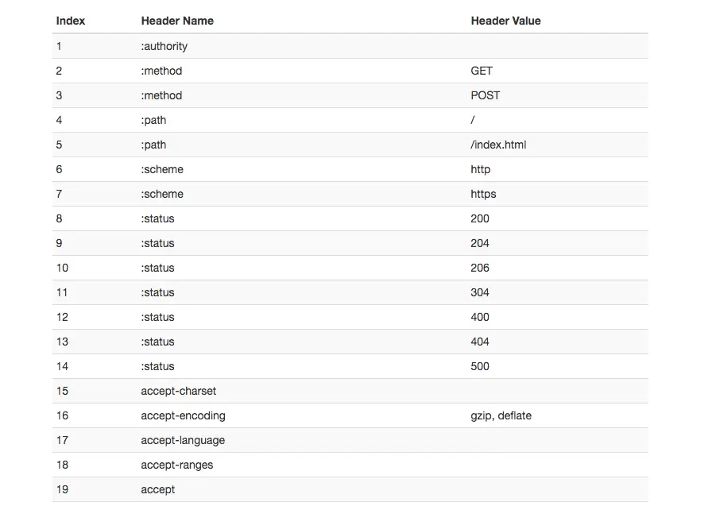
Task: Select the 404 status value
Action: 480,342
